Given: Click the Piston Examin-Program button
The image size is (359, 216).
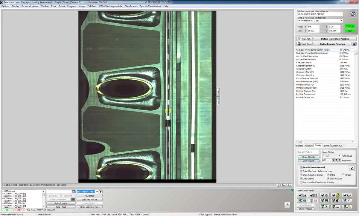Looking at the screenshot, I should pyautogui.click(x=332, y=44).
